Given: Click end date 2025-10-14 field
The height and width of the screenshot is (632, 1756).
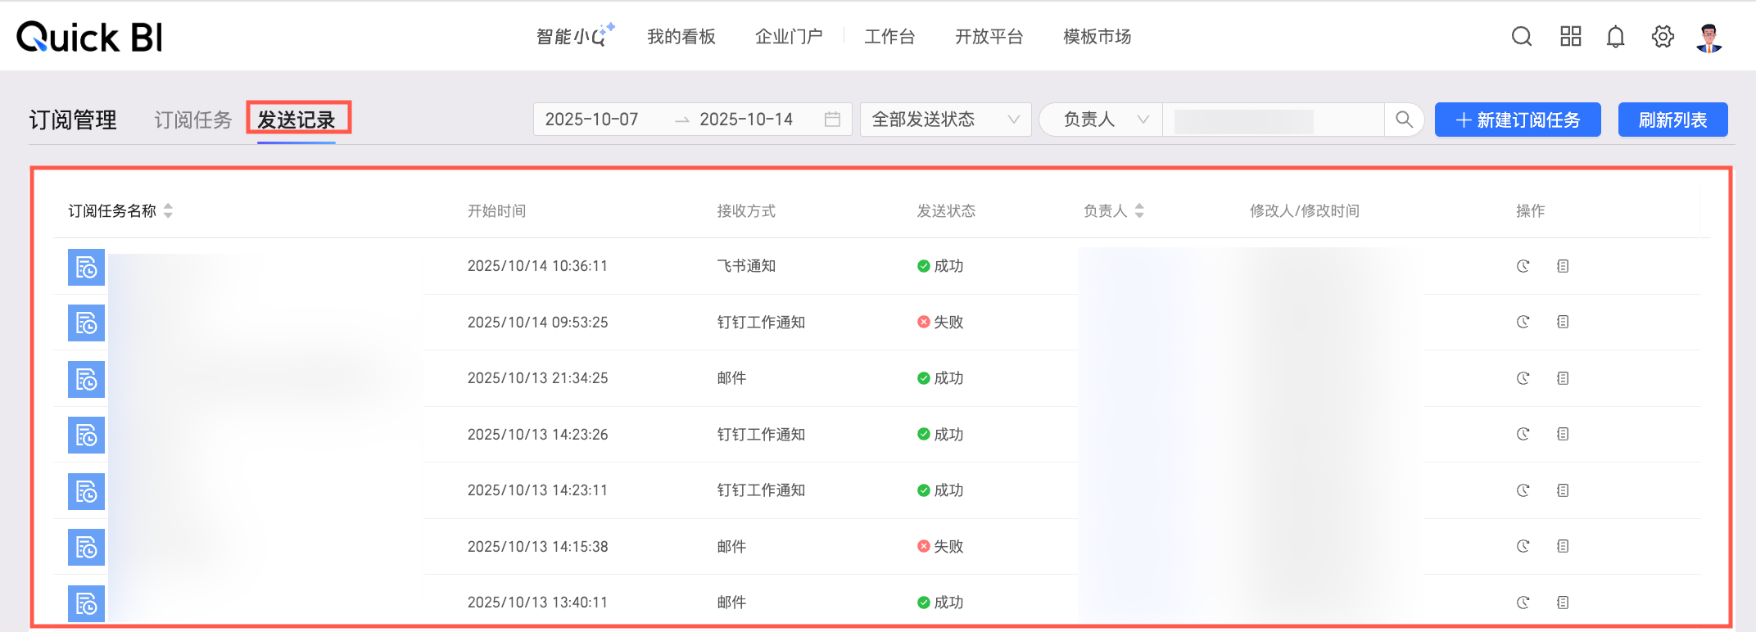Looking at the screenshot, I should (746, 120).
